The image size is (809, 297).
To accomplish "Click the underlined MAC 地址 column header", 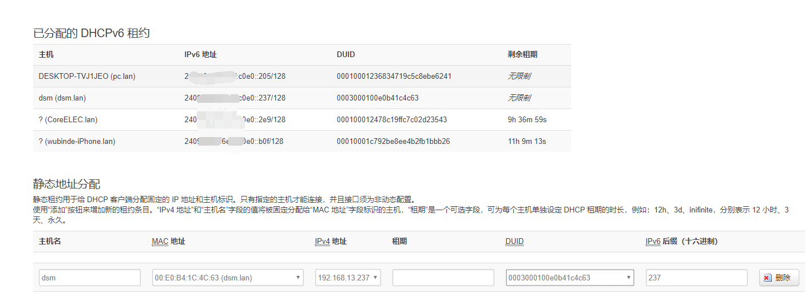I will 168,242.
